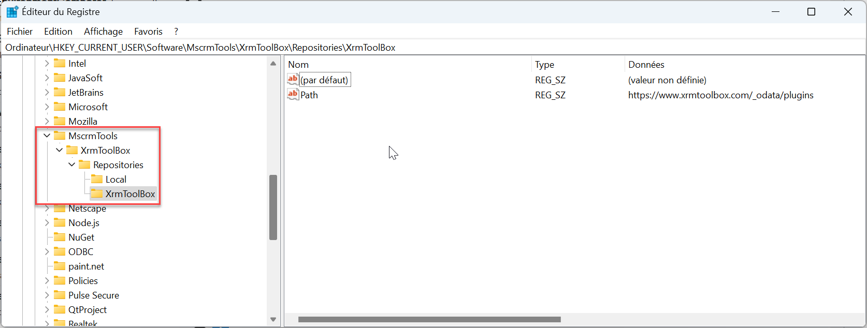Screen dimensions: 867x328
Task: Open the ? help menu
Action: click(x=176, y=32)
